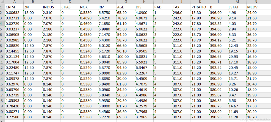Image resolution: width=271 pixels, height=122 pixels.
Task: Select cell with CRIM value 0.00632
Action: point(14,13)
